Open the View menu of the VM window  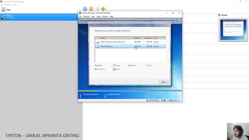93,16
